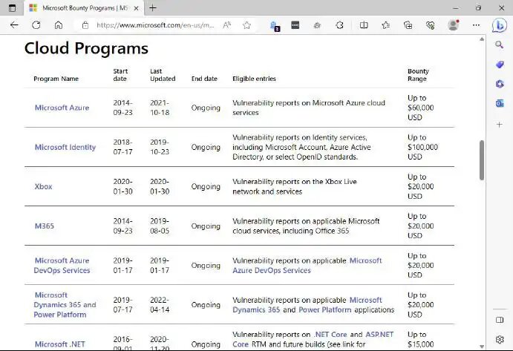Click the 2021-10-18 last updated cell
Image resolution: width=513 pixels, height=351 pixels.
point(160,108)
